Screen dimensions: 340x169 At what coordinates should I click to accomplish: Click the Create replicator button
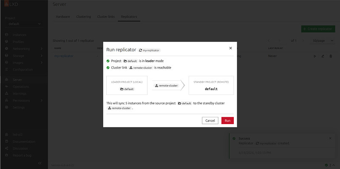pos(318,29)
